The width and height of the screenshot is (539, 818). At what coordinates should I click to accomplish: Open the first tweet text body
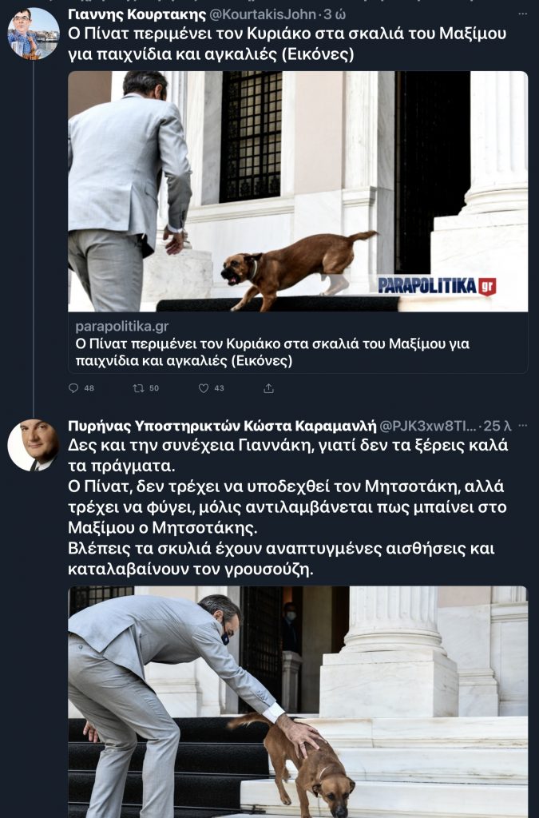point(287,44)
